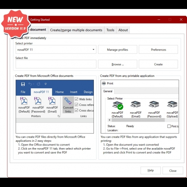This screenshot has width=187, height=187.
Task: Click the printer list horizontal scrollbar
Action: pyautogui.click(x=138, y=120)
